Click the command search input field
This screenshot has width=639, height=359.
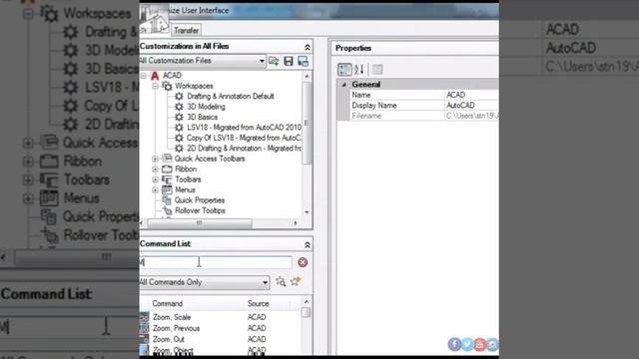[216, 262]
